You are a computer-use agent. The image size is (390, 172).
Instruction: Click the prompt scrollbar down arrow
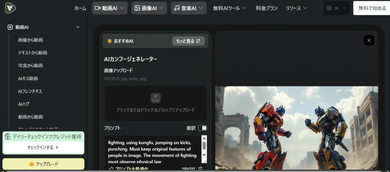pos(204,155)
